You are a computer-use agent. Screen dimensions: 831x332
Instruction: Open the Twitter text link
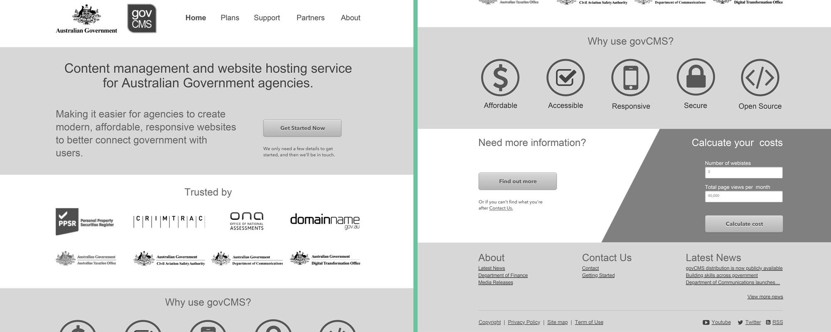point(753,322)
